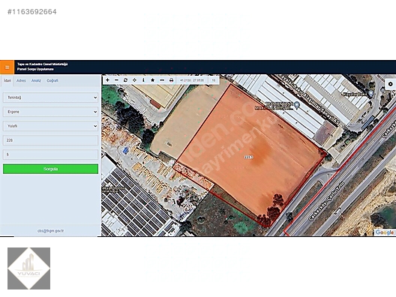396x297 pixels.
Task: Open the Ergene district dropdown
Action: click(x=50, y=112)
